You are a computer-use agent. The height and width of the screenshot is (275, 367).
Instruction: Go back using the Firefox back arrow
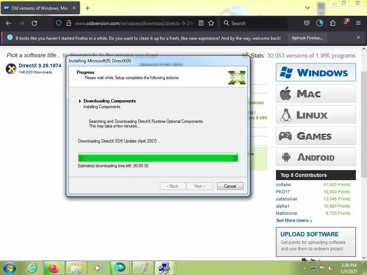9,23
